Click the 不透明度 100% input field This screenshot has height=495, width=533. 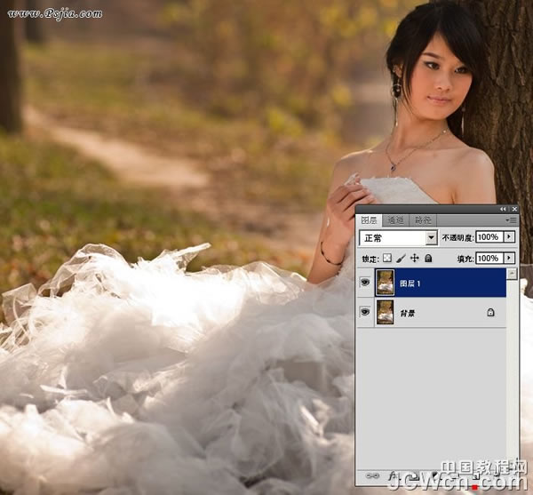pyautogui.click(x=489, y=236)
